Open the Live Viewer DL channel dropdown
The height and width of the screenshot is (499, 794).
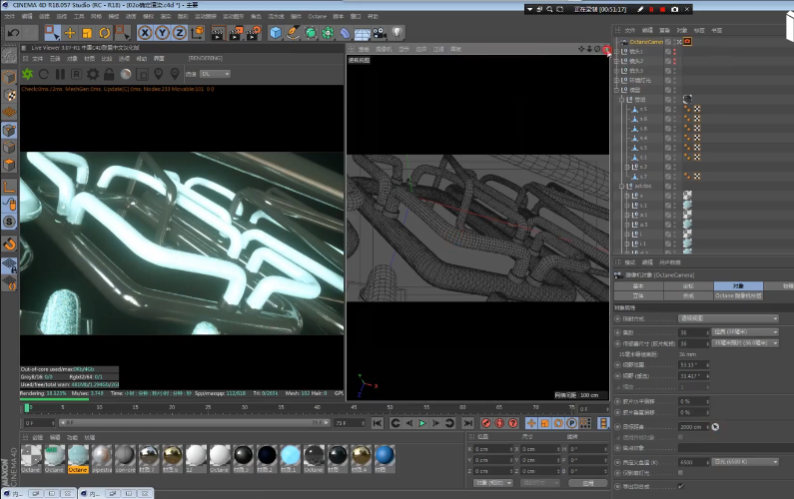tap(215, 74)
